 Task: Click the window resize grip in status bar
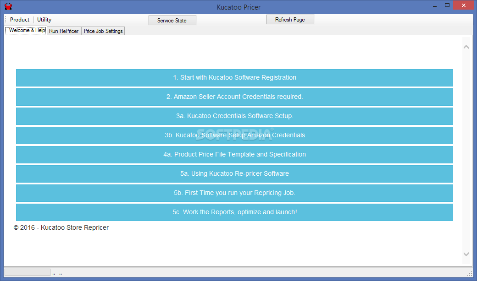(x=469, y=274)
